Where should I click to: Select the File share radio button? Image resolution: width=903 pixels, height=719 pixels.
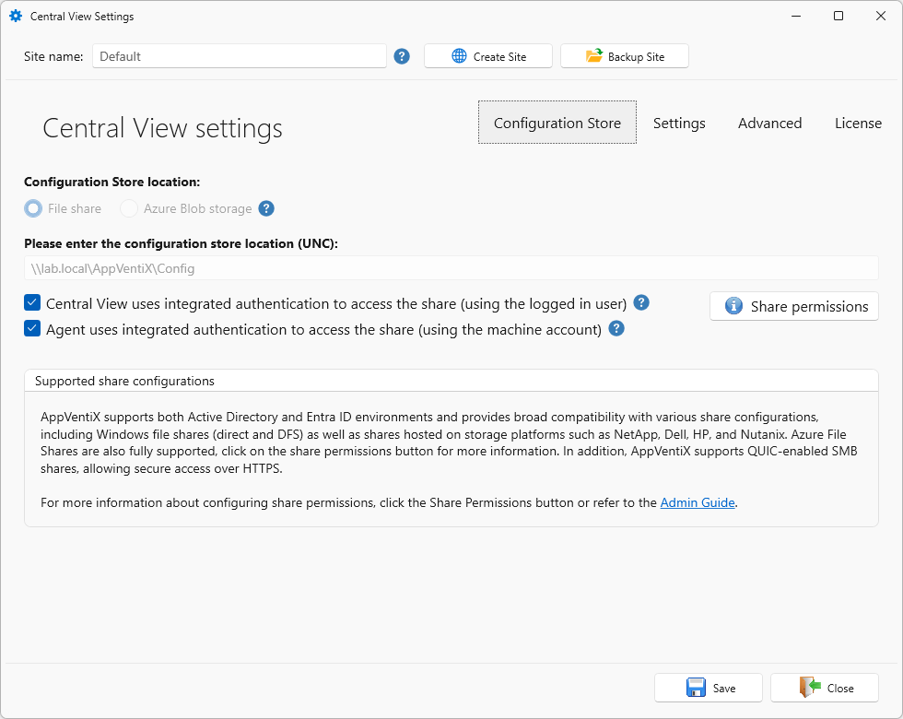point(33,208)
